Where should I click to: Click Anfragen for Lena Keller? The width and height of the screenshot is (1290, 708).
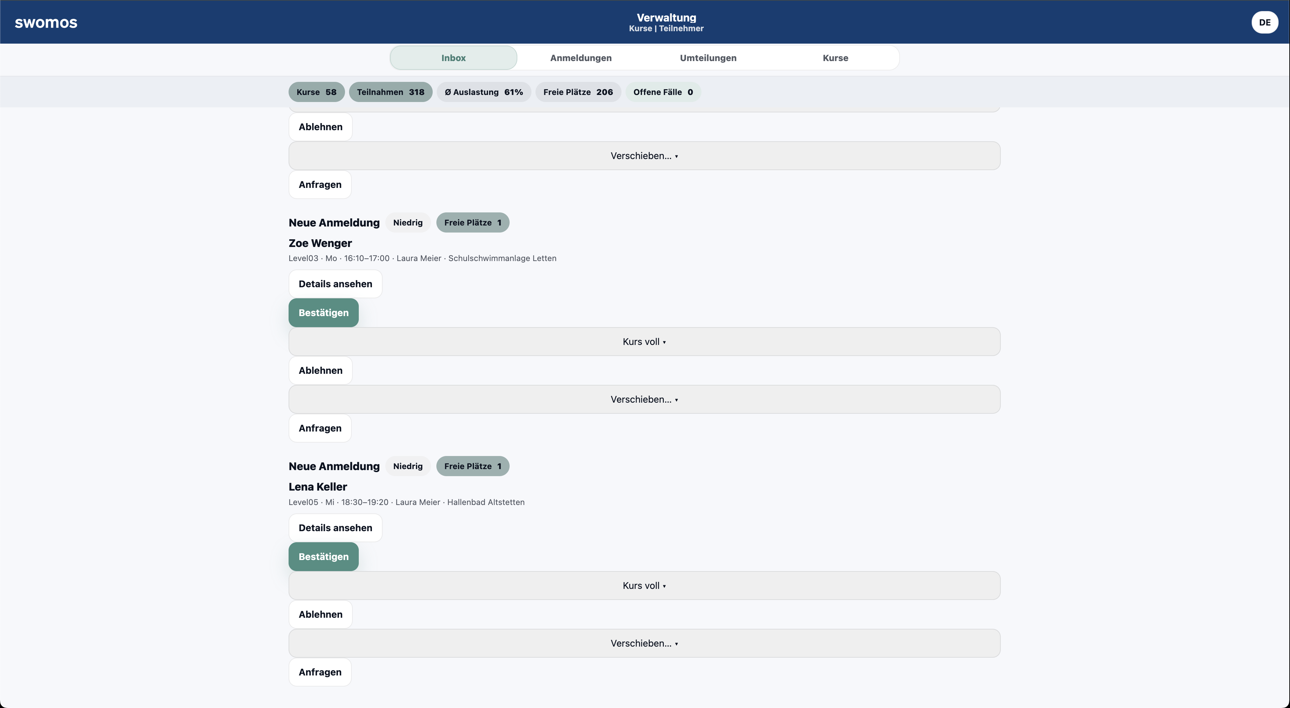(320, 672)
